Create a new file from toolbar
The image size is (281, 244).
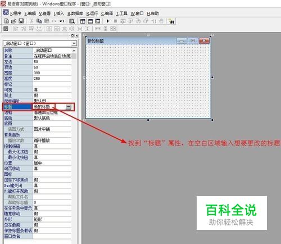[7, 21]
